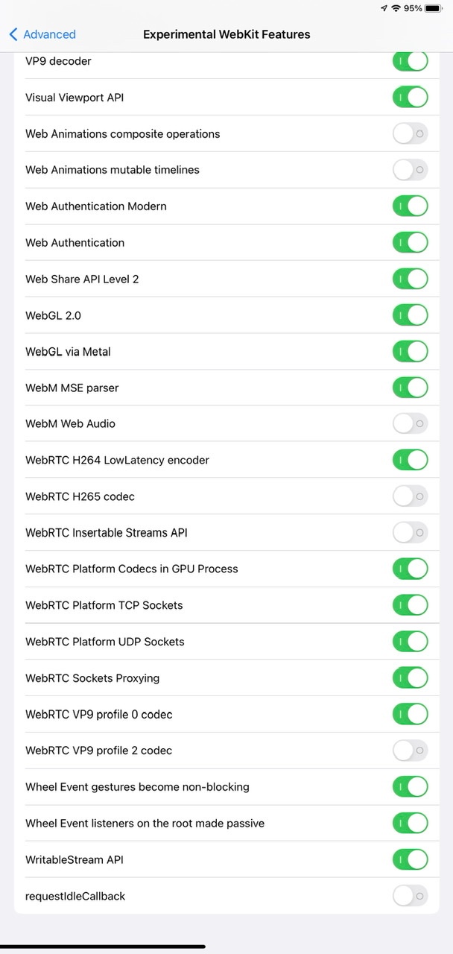
Task: Tap the back chevron to Advanced
Action: pyautogui.click(x=13, y=34)
